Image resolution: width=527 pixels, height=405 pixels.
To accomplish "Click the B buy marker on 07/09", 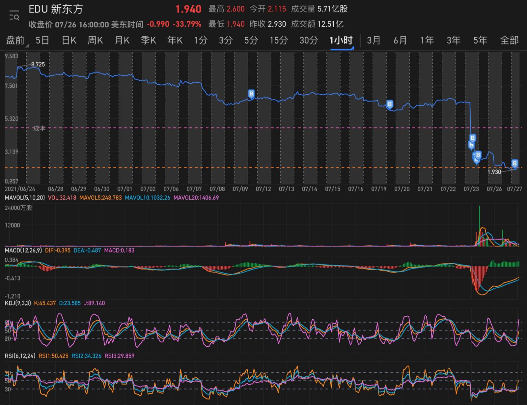I will point(251,94).
